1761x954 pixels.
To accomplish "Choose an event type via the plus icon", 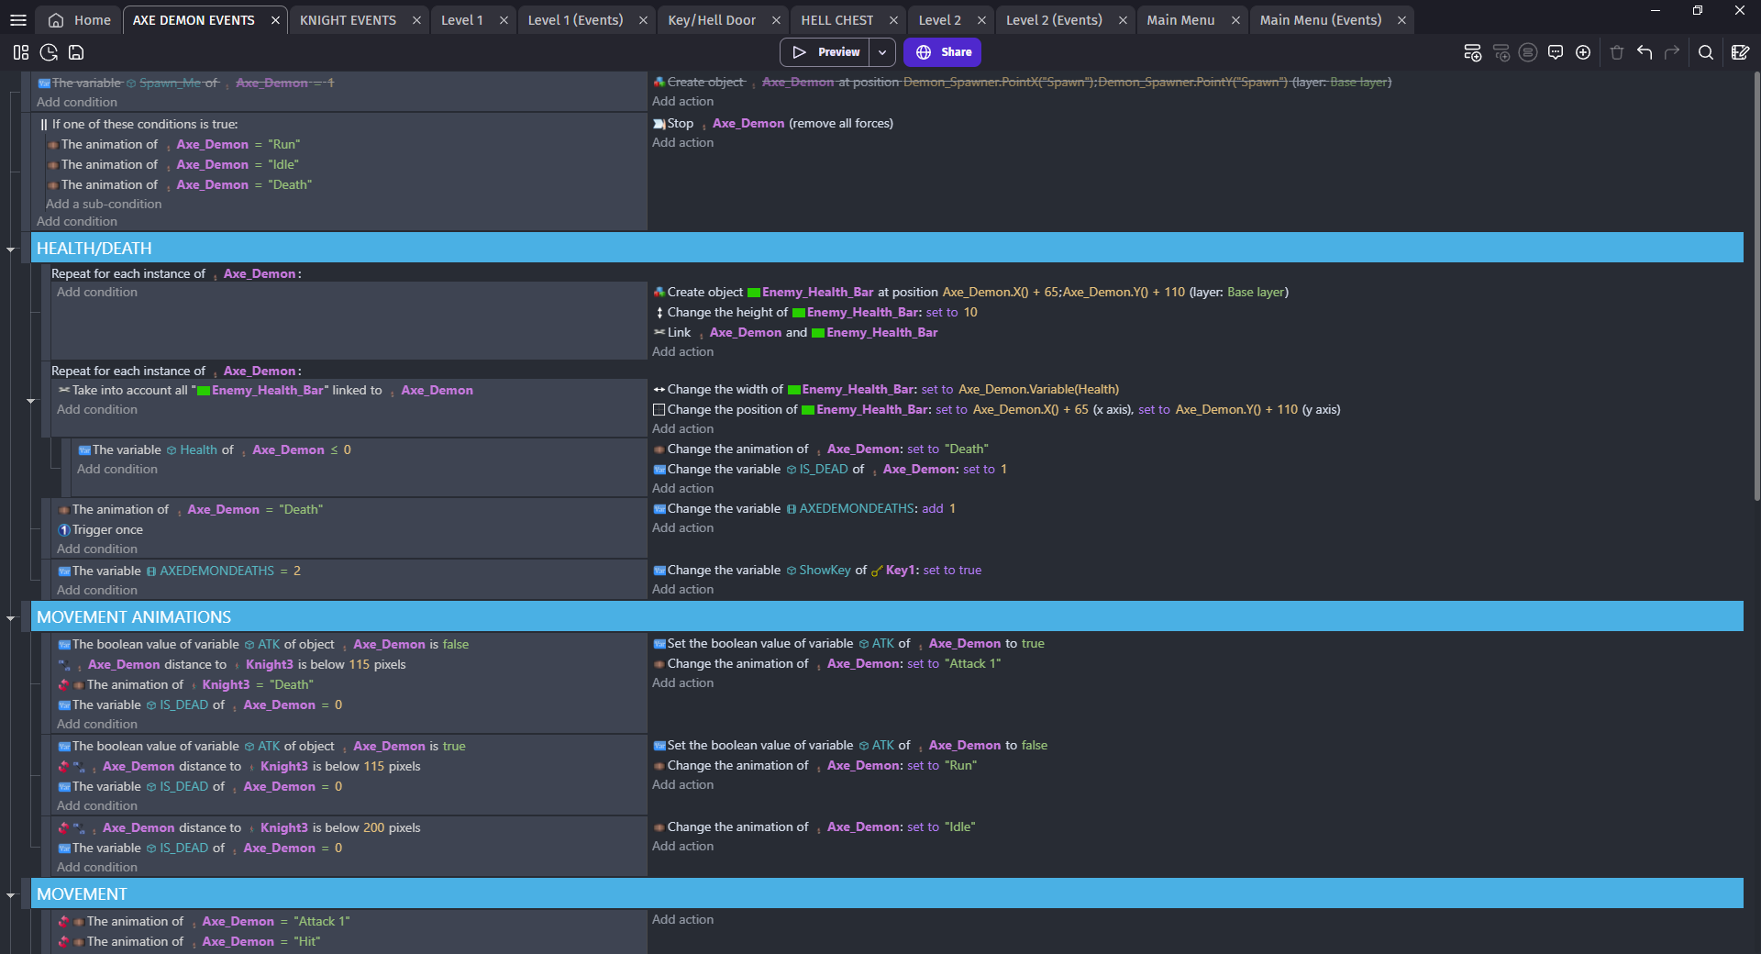I will tap(1583, 52).
